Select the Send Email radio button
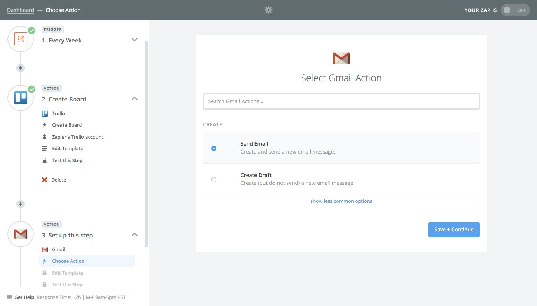Viewport: 537px width, 306px height. (x=214, y=148)
